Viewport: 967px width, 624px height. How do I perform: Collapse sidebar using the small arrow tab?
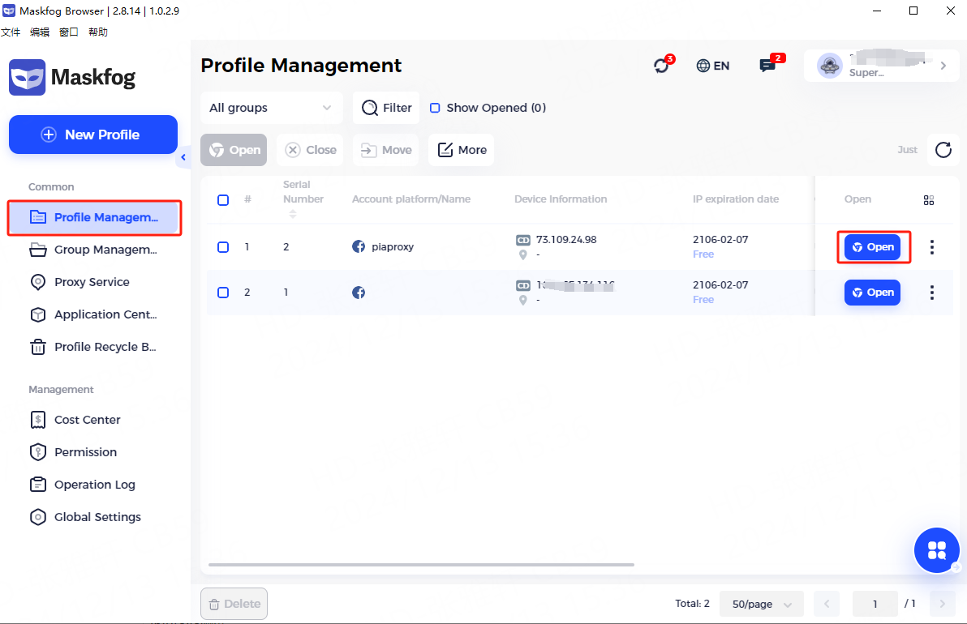183,158
